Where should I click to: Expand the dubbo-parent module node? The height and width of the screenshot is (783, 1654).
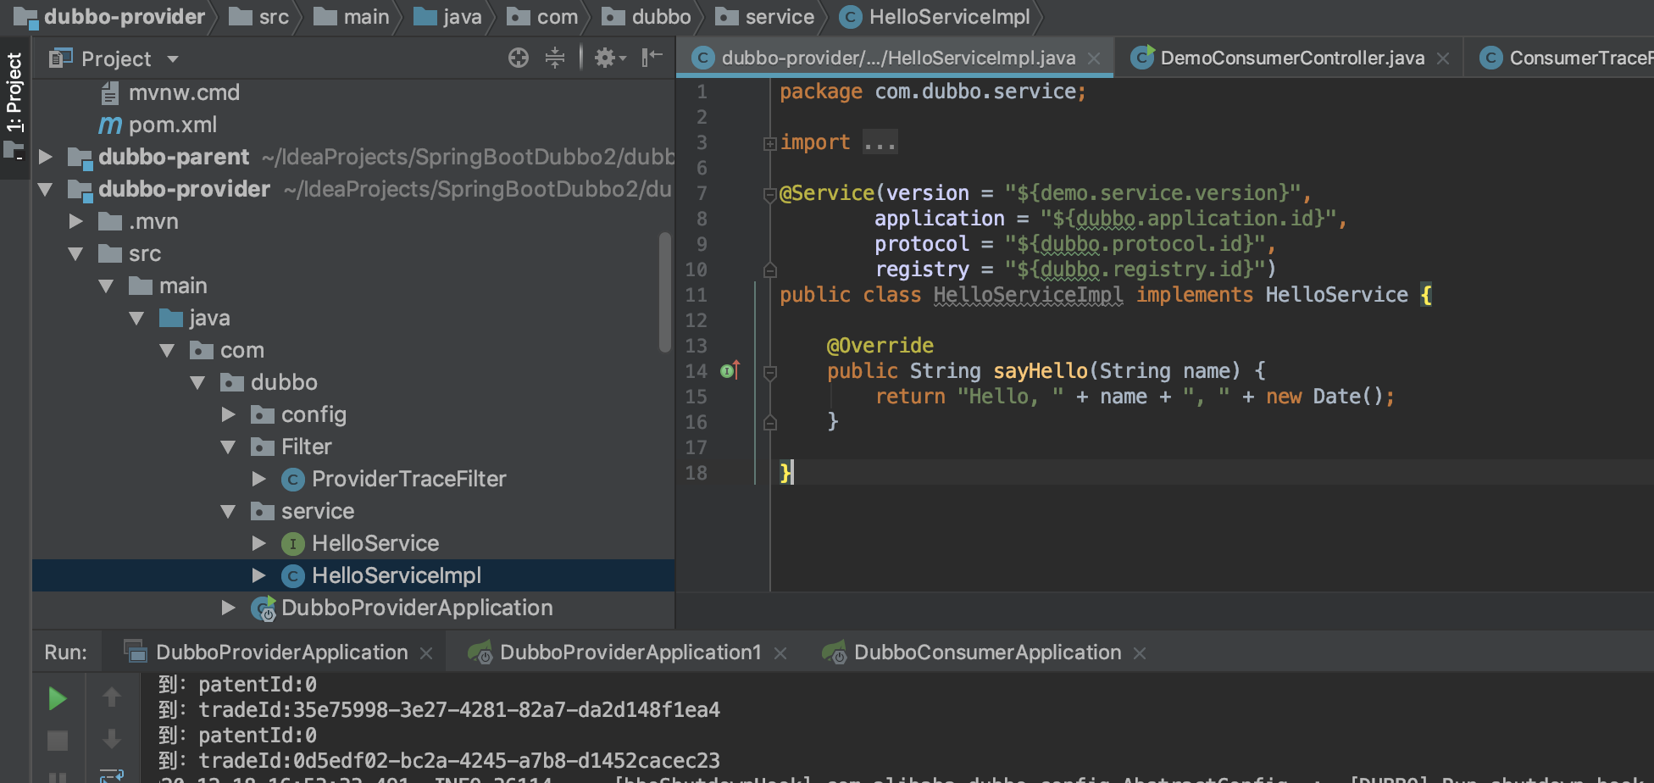click(x=46, y=157)
